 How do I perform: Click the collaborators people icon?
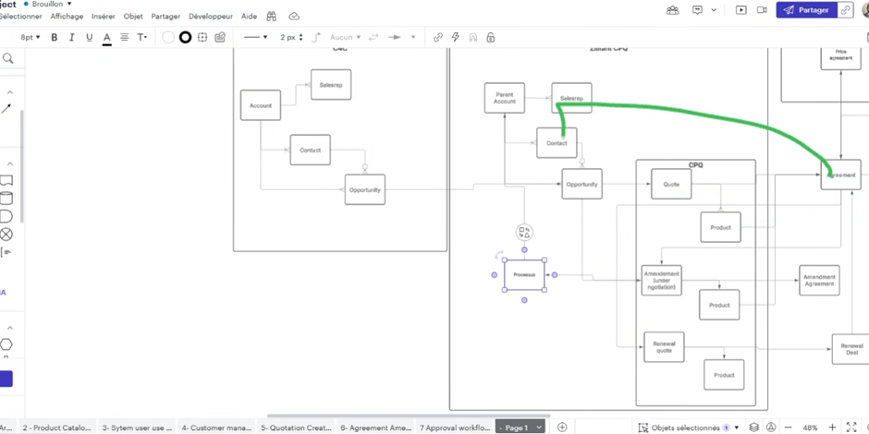(x=672, y=10)
